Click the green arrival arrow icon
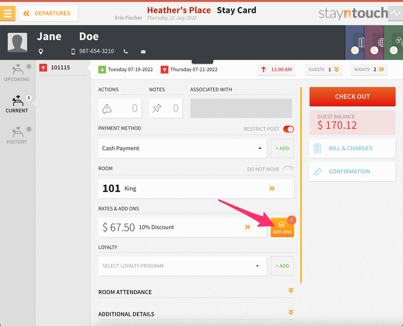Screen dimensions: 403x326 coord(102,70)
